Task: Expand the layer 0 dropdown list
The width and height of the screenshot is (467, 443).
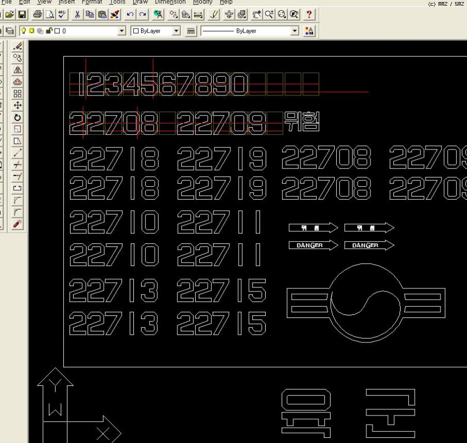Action: click(x=122, y=31)
